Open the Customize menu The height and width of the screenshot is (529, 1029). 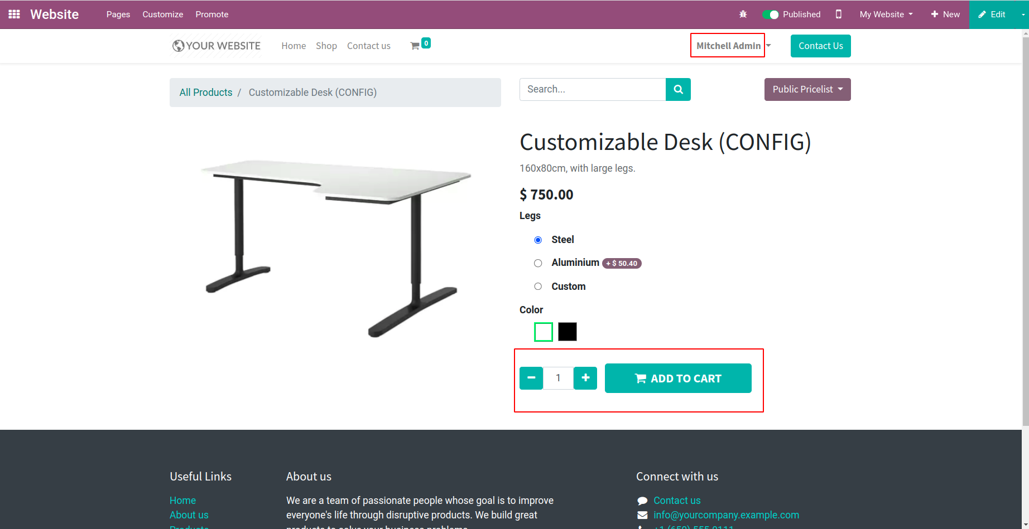coord(162,14)
